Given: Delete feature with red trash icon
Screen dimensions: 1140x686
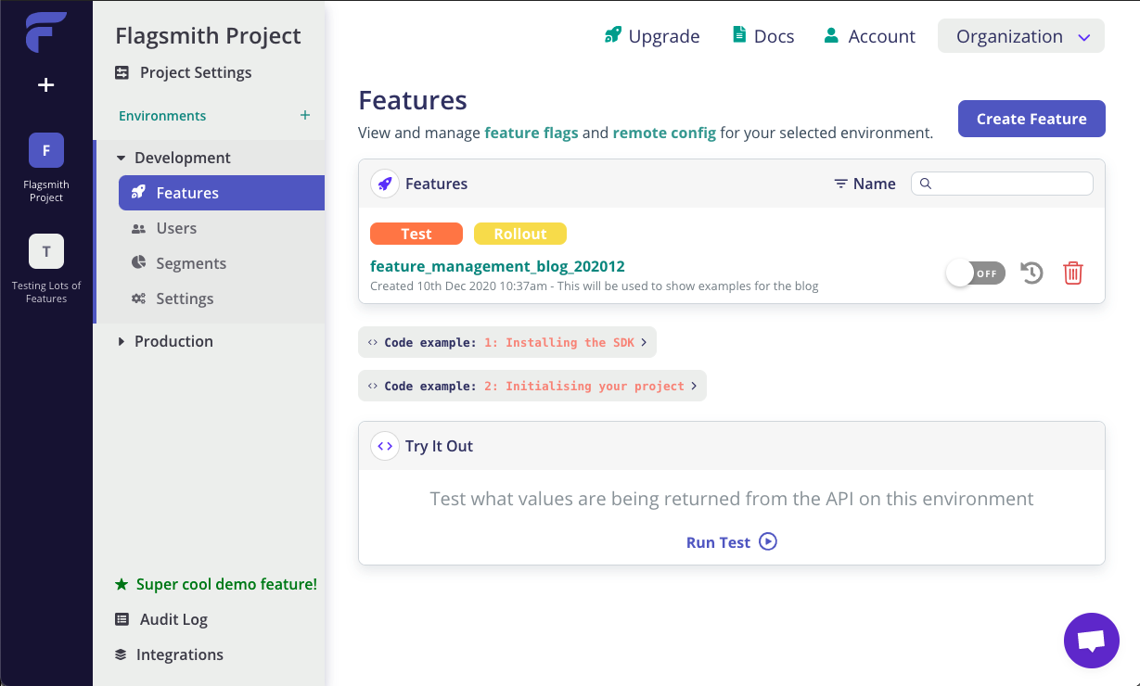Looking at the screenshot, I should tap(1073, 273).
